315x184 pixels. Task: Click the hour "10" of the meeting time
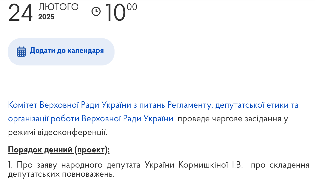tap(115, 13)
